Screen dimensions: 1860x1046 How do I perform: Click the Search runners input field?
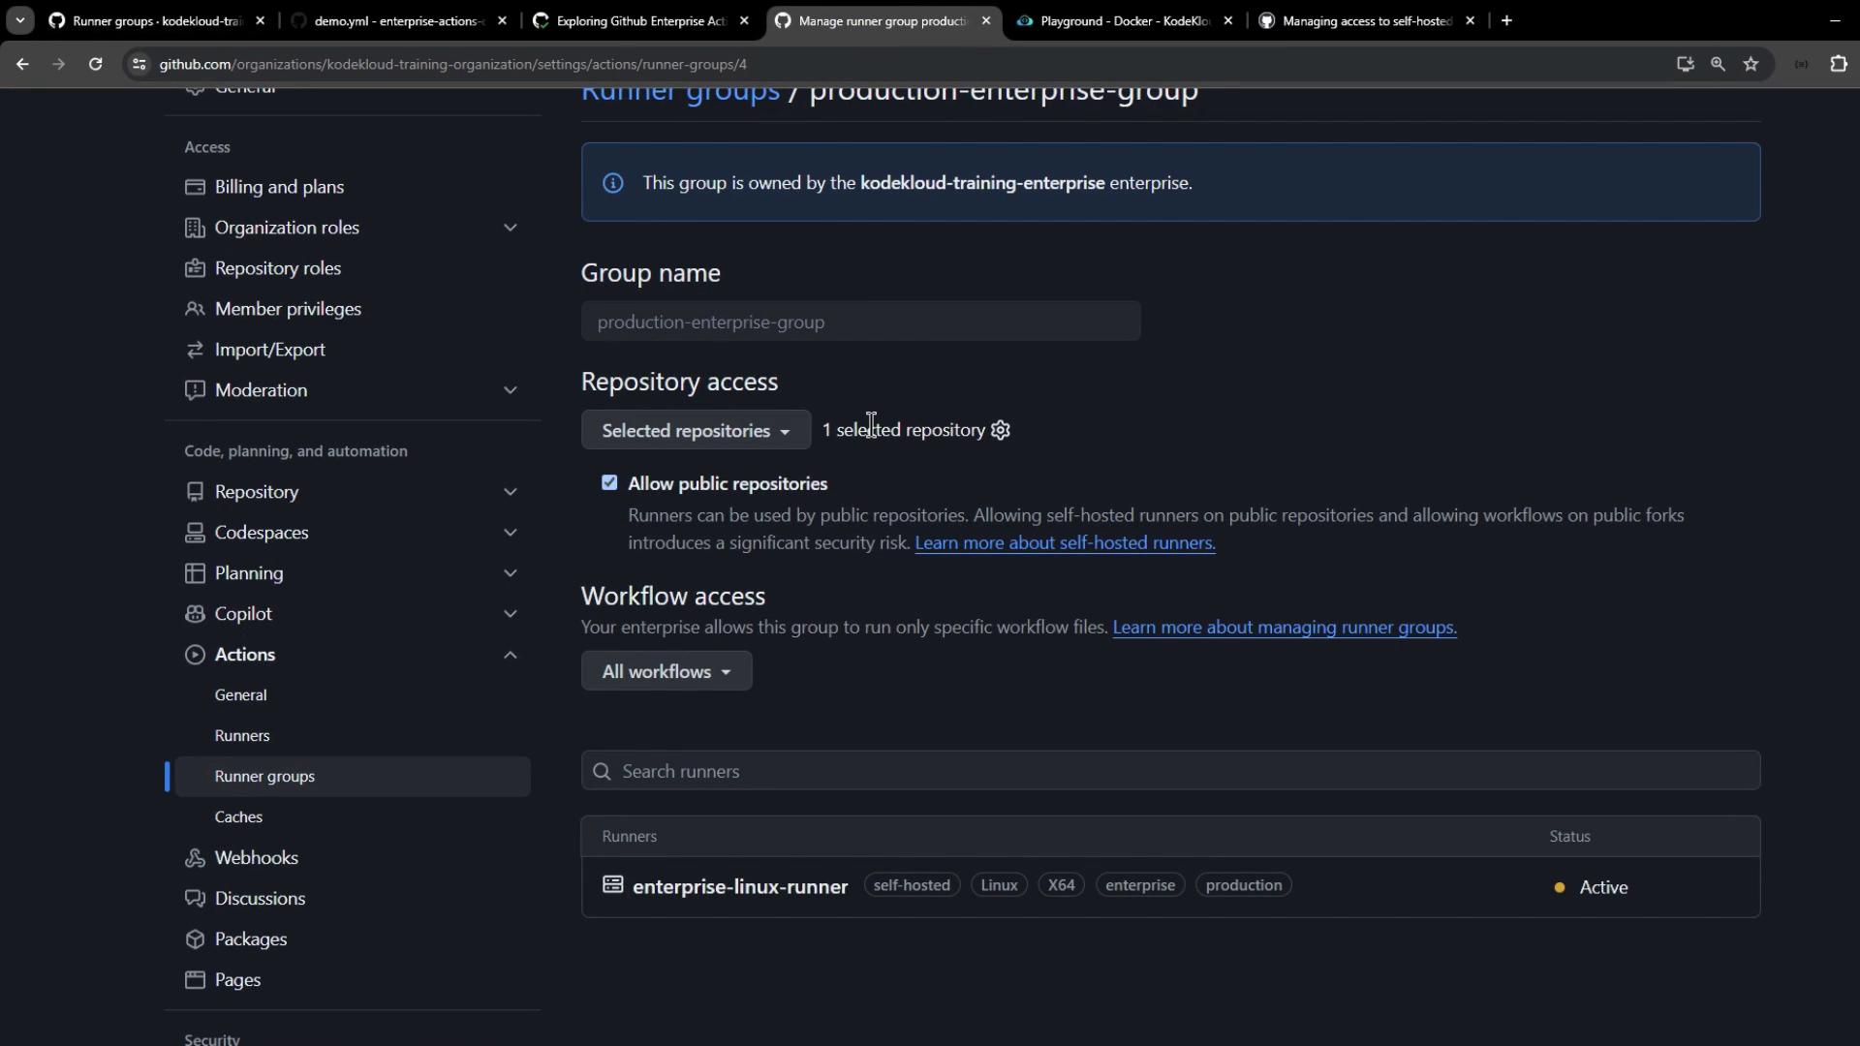click(x=1170, y=771)
